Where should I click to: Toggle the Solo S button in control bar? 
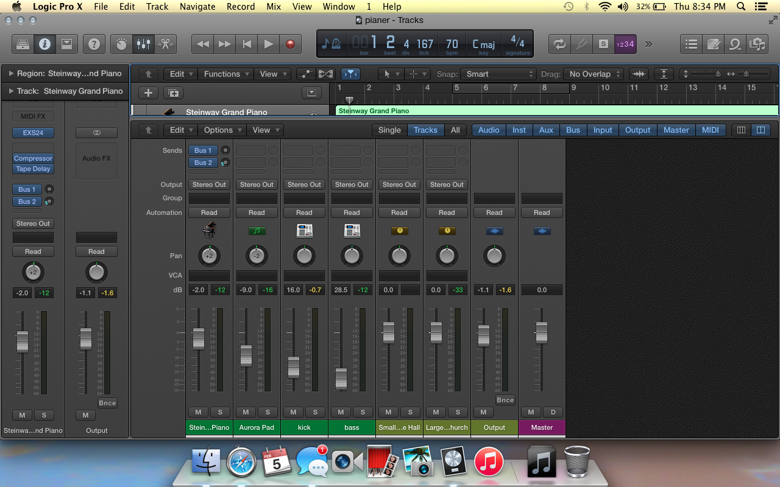click(603, 44)
